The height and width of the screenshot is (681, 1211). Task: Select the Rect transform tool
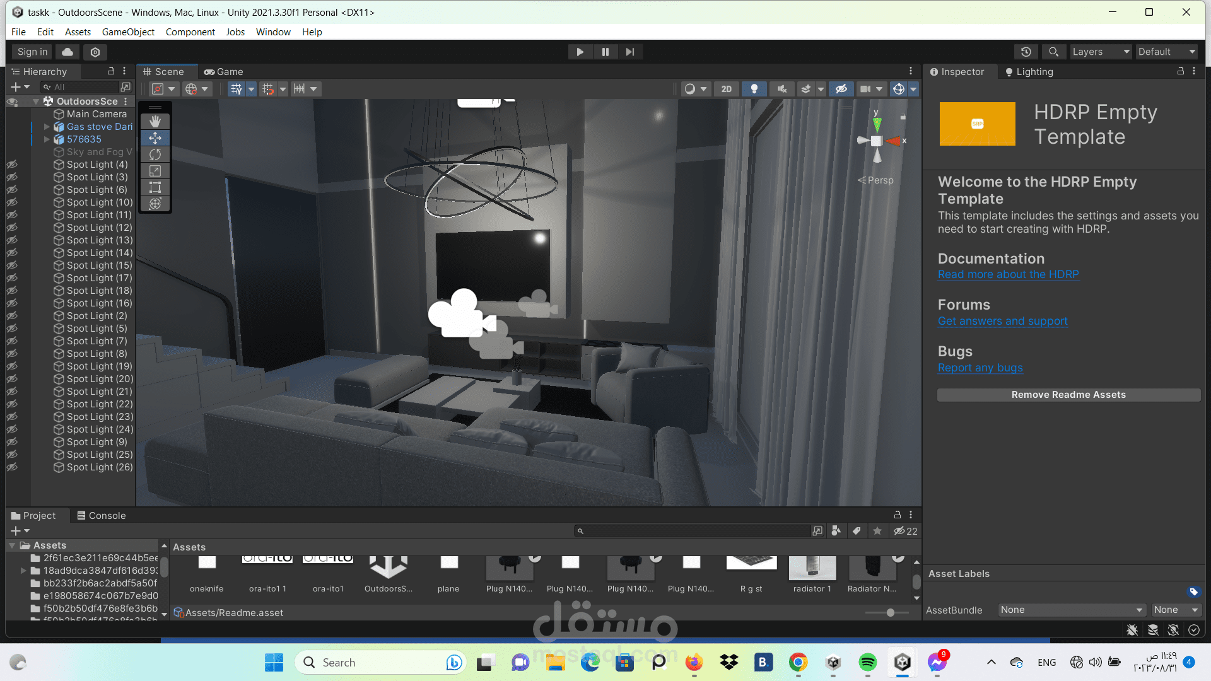point(155,187)
